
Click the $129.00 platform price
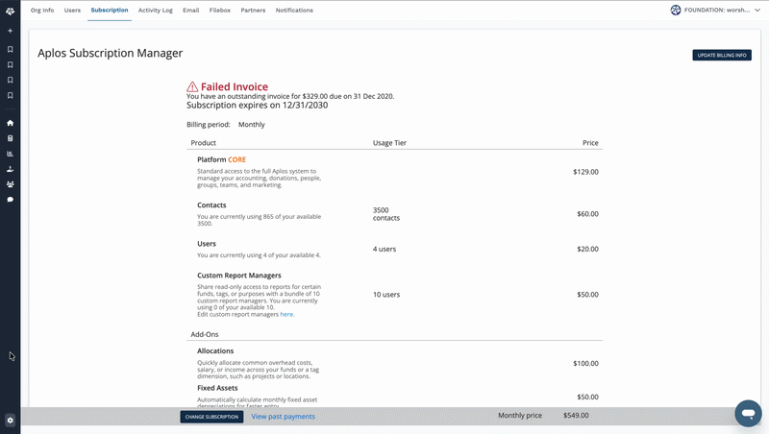click(585, 172)
